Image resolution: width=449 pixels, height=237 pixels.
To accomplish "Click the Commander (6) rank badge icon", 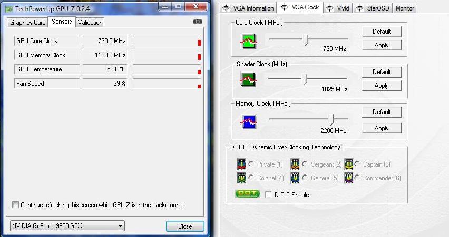I will (348, 178).
